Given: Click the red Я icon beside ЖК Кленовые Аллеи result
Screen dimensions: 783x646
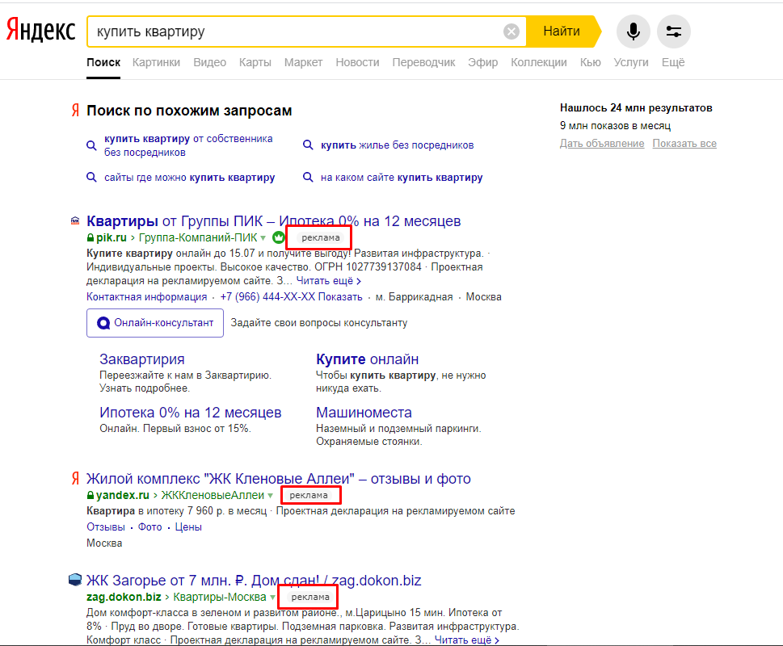Looking at the screenshot, I should (x=75, y=478).
